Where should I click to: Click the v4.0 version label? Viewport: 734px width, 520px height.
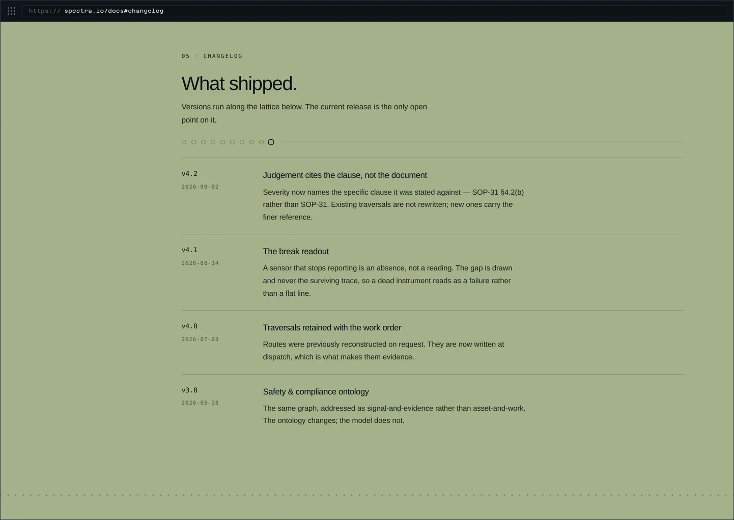189,326
